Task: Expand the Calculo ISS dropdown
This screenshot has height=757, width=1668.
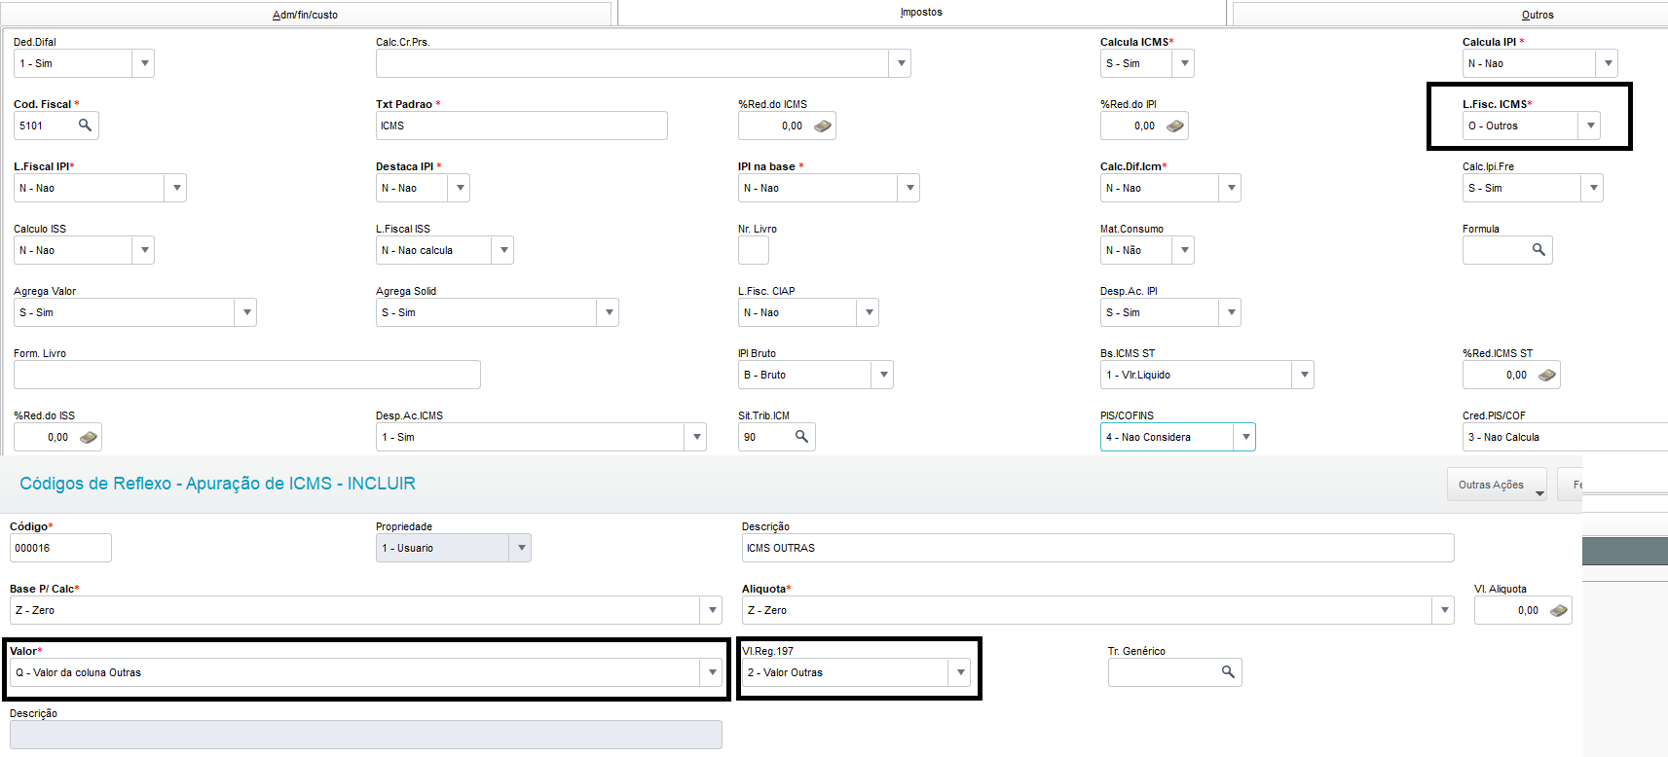Action: click(x=144, y=250)
